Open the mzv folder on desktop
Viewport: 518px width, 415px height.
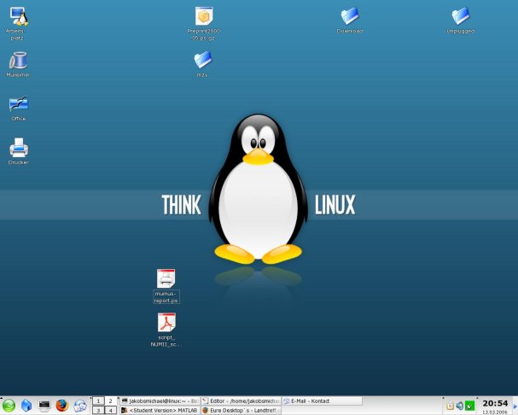click(202, 60)
